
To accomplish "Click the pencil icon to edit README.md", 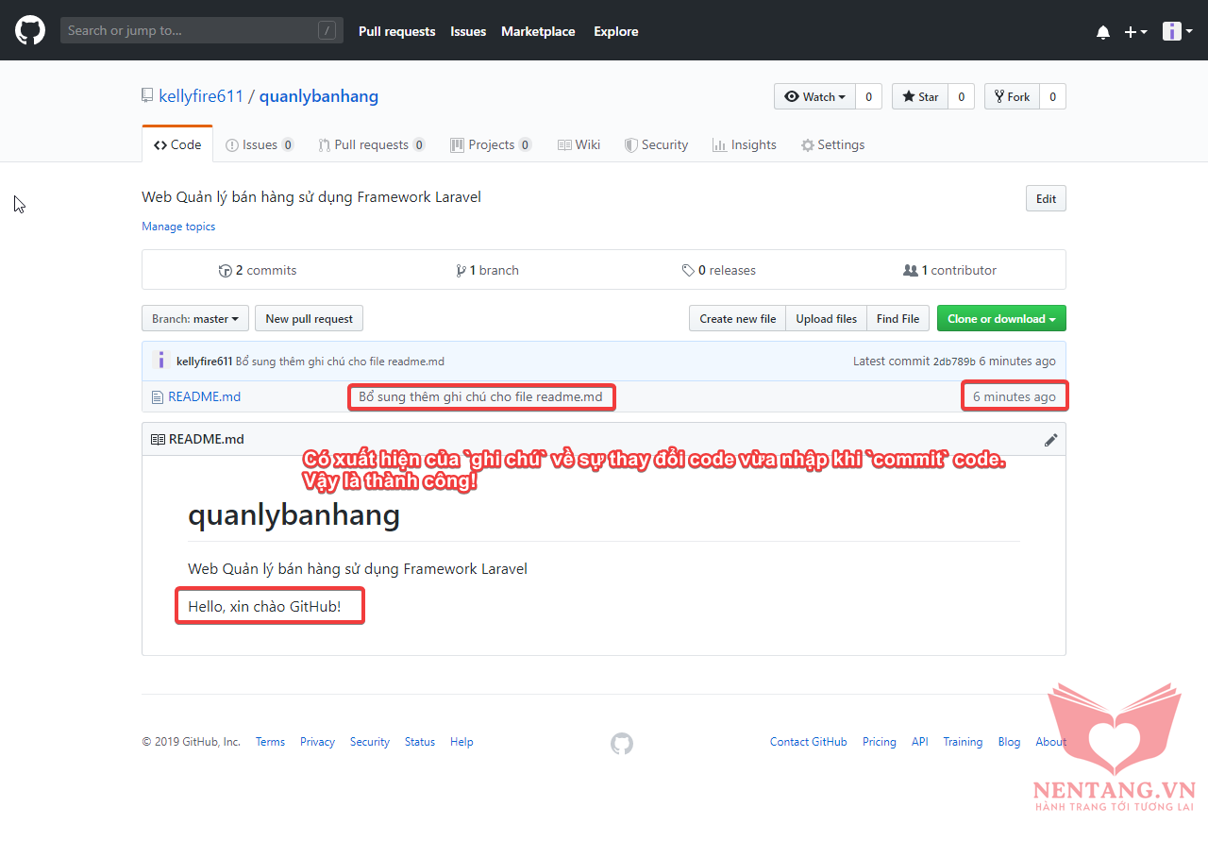I will [x=1050, y=440].
